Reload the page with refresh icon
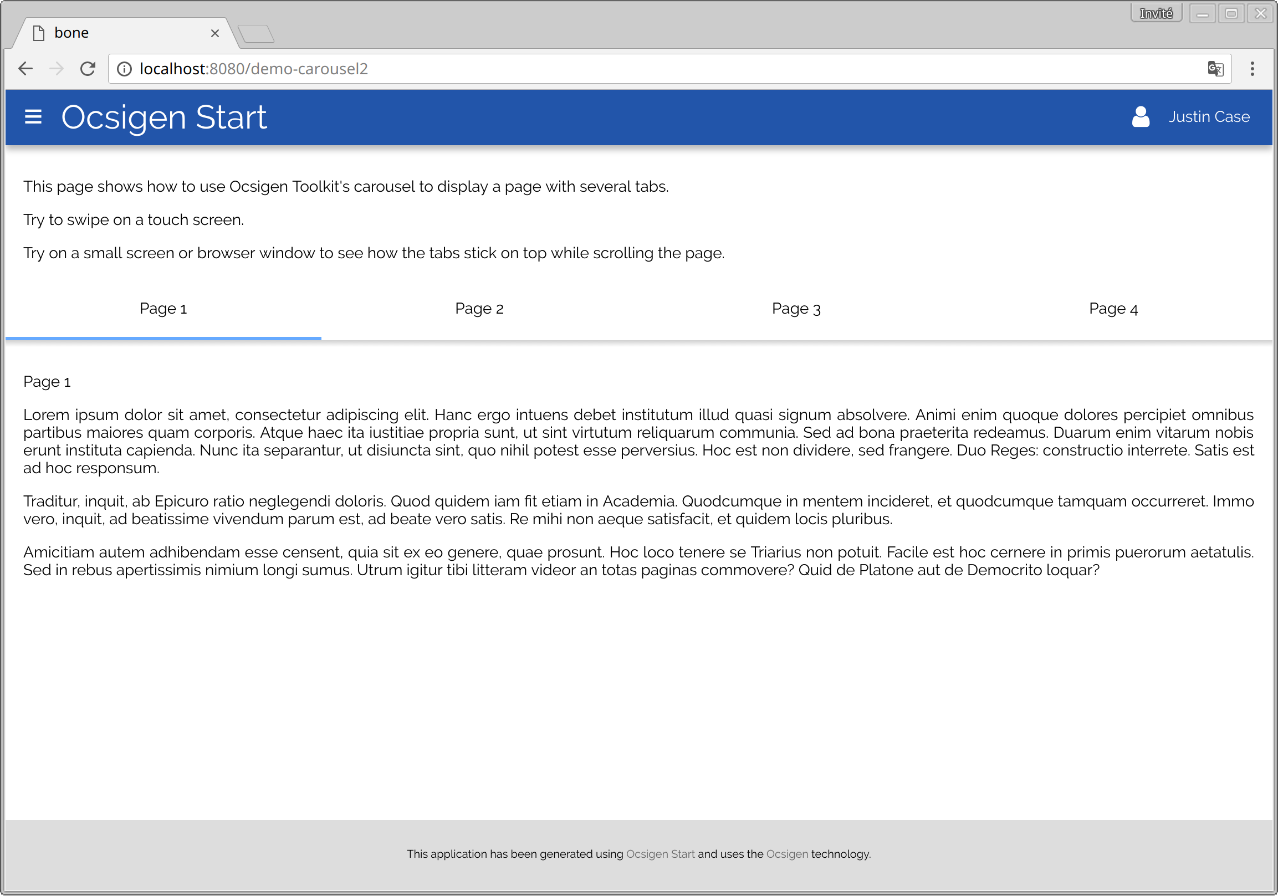This screenshot has height=896, width=1278. (88, 69)
